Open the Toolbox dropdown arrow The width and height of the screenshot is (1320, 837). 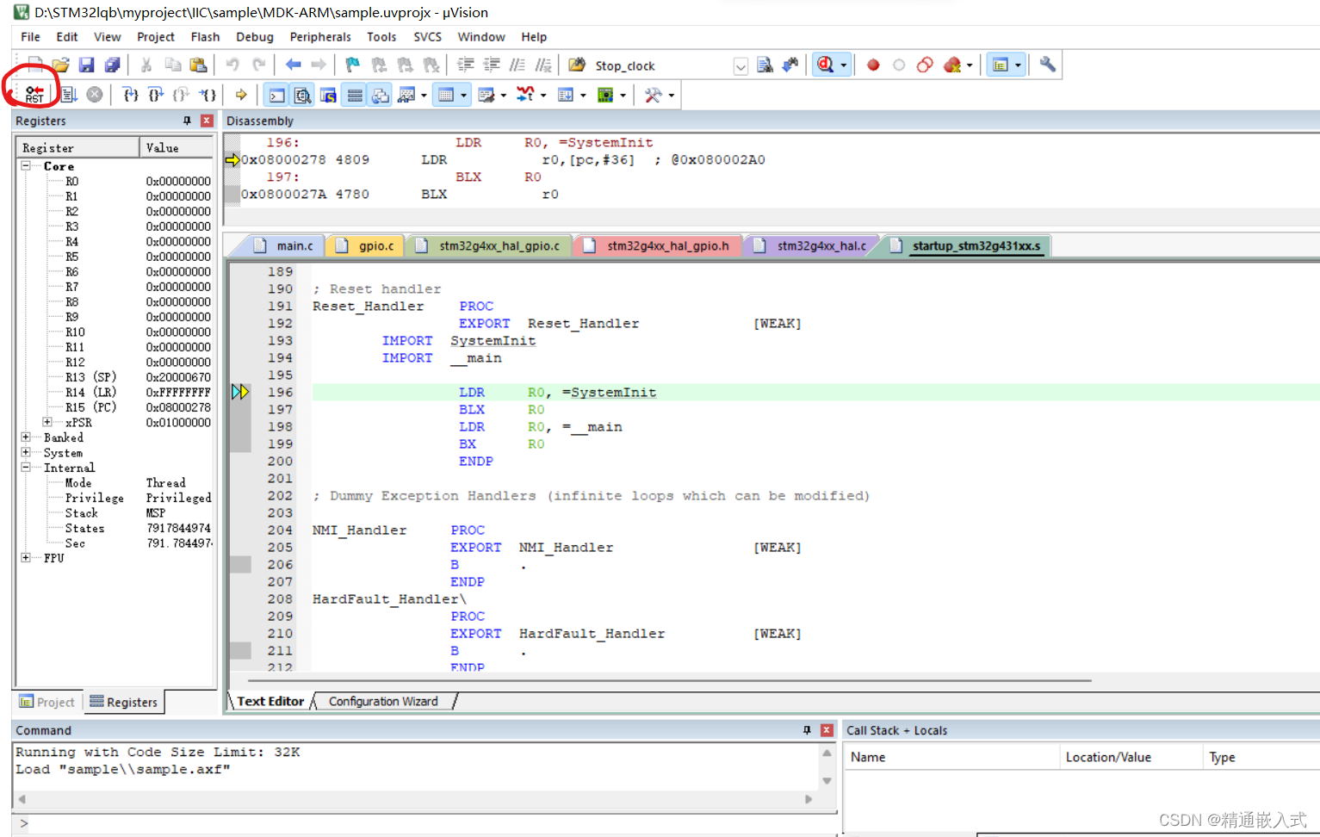pos(671,95)
